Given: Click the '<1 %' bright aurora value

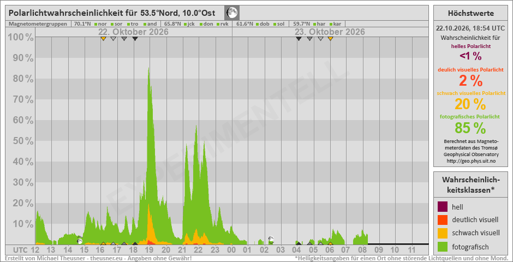Looking at the screenshot, I should 471,56.
